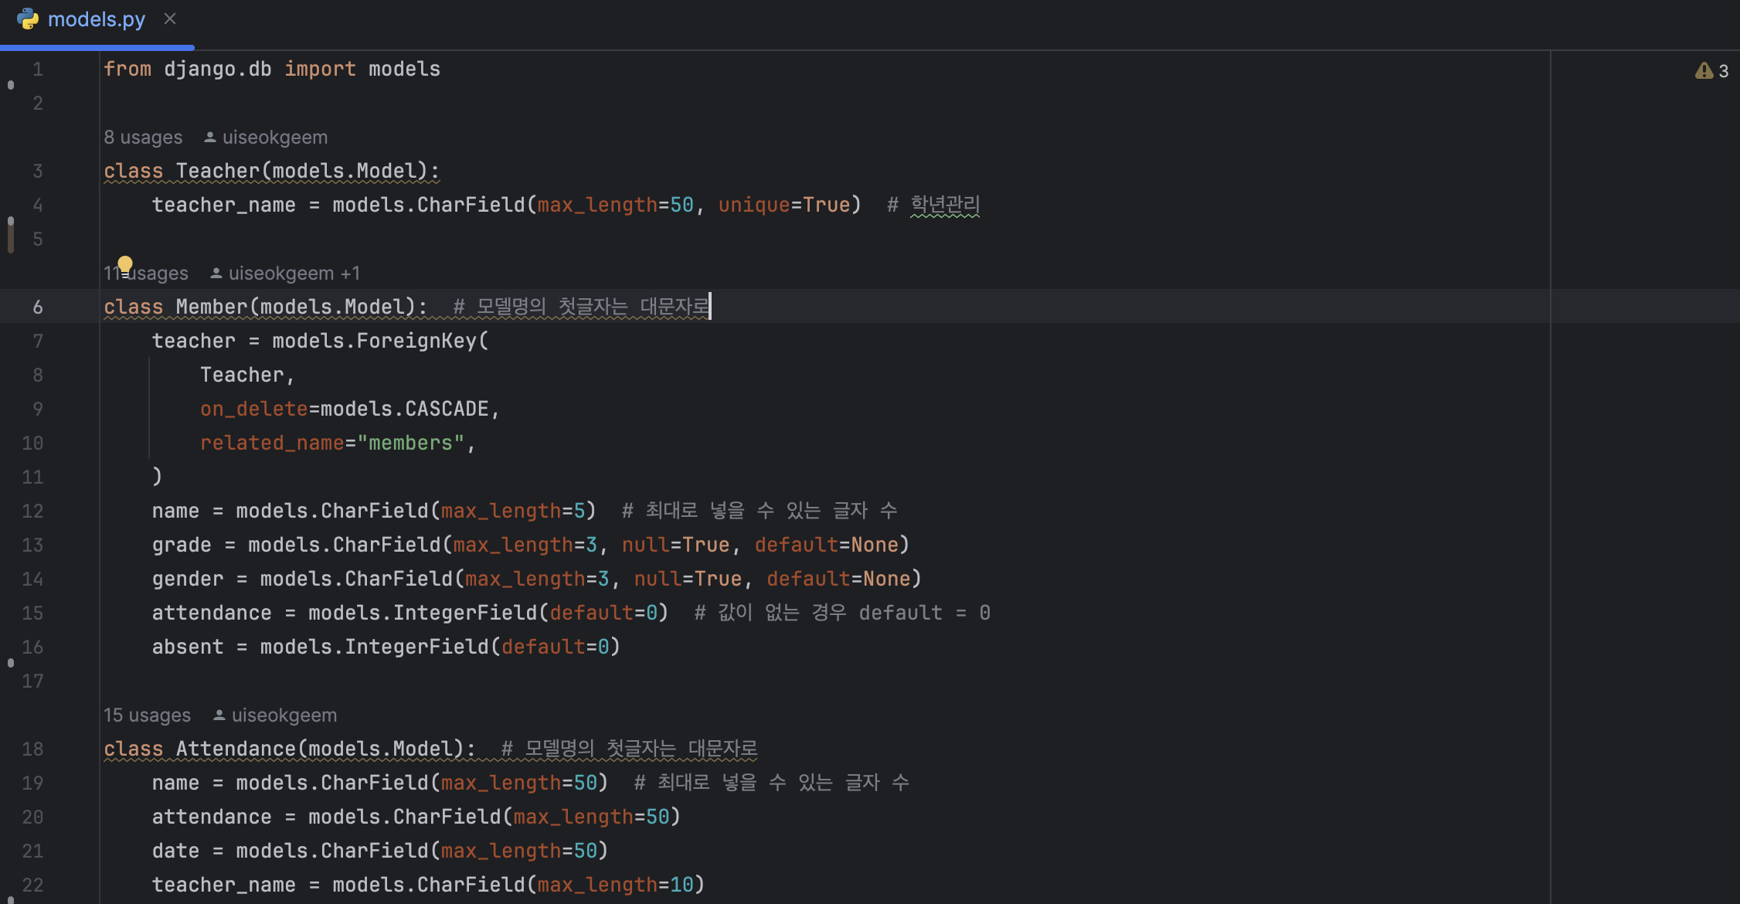Viewport: 1740px width, 904px height.
Task: Open the 8 usages hint
Action: point(143,138)
